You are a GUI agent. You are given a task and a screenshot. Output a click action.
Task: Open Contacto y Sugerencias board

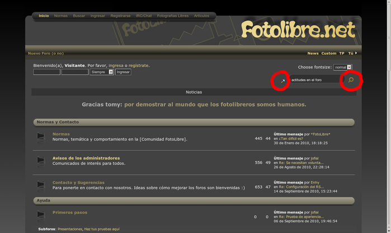pyautogui.click(x=78, y=183)
